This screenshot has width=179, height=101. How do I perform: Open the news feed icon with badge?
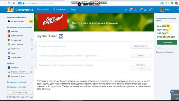tap(131, 10)
